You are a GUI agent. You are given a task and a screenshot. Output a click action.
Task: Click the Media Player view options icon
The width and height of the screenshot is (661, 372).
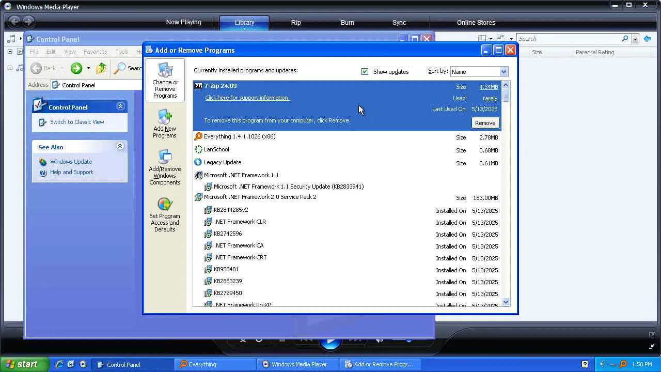pyautogui.click(x=500, y=39)
